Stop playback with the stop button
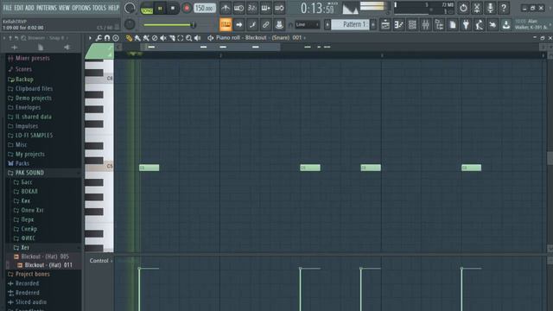 (x=173, y=8)
